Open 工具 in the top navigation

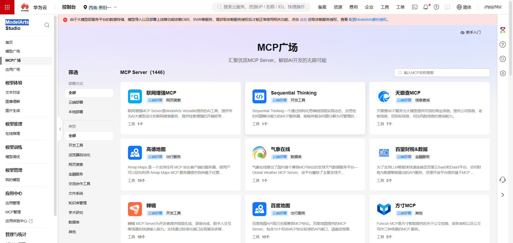pyautogui.click(x=385, y=7)
